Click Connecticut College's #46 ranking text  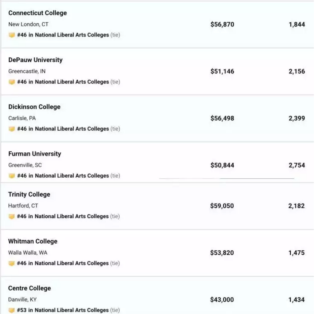pyautogui.click(x=63, y=35)
